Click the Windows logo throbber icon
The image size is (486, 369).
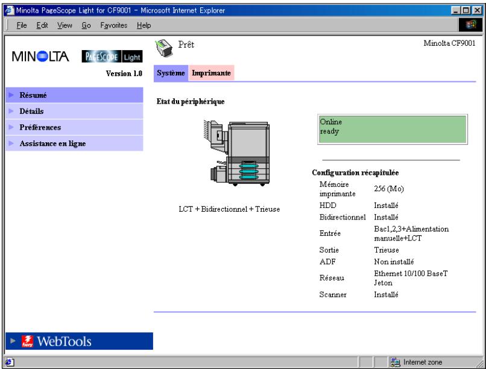pos(470,25)
